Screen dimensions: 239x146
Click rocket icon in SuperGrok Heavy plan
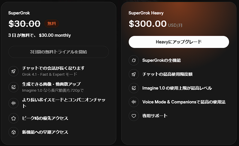click(x=134, y=74)
